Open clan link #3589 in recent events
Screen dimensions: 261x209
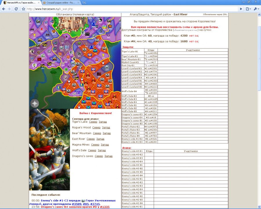pos(77,204)
